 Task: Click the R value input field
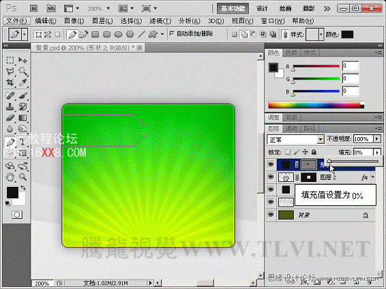click(351, 66)
